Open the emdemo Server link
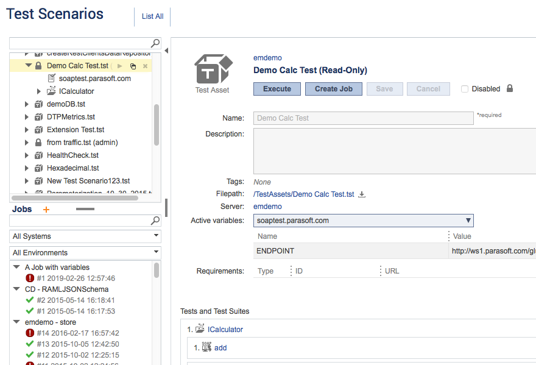 click(x=267, y=207)
